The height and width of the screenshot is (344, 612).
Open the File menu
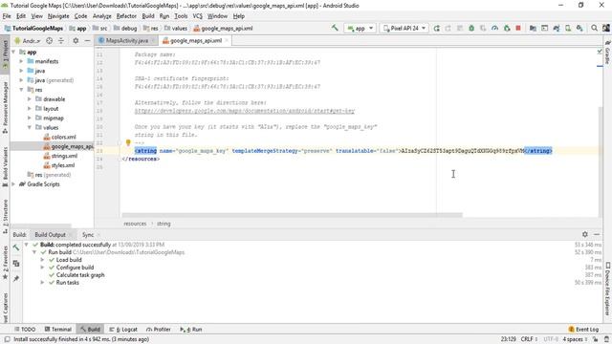tap(7, 16)
